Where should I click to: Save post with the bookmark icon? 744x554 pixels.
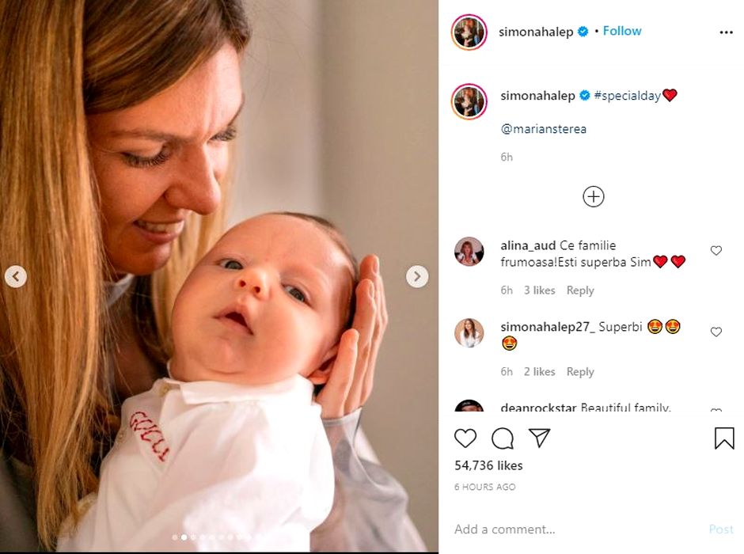[x=723, y=438]
